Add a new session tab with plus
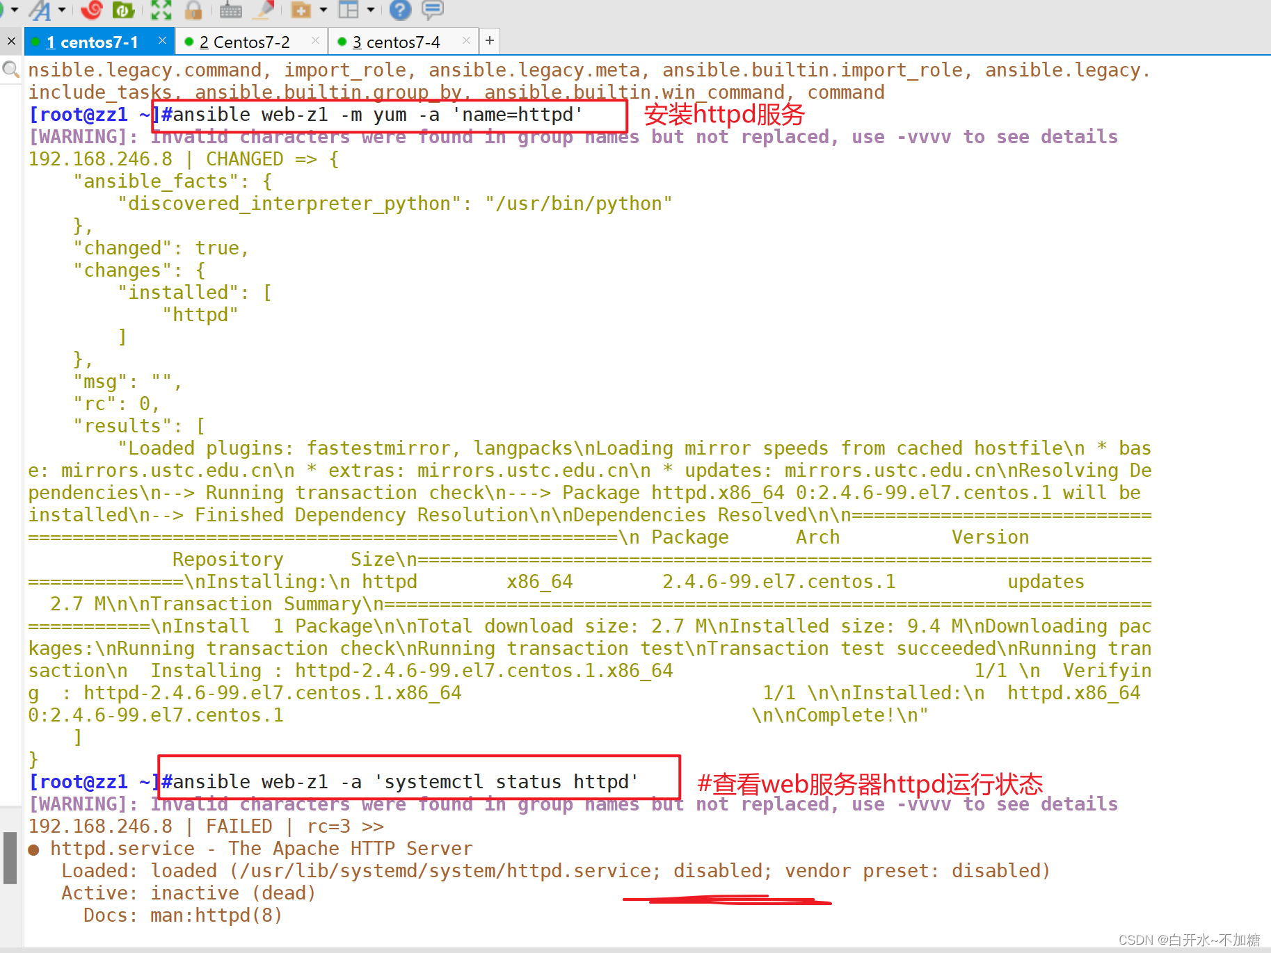Screen dimensions: 1271x953 [x=490, y=40]
